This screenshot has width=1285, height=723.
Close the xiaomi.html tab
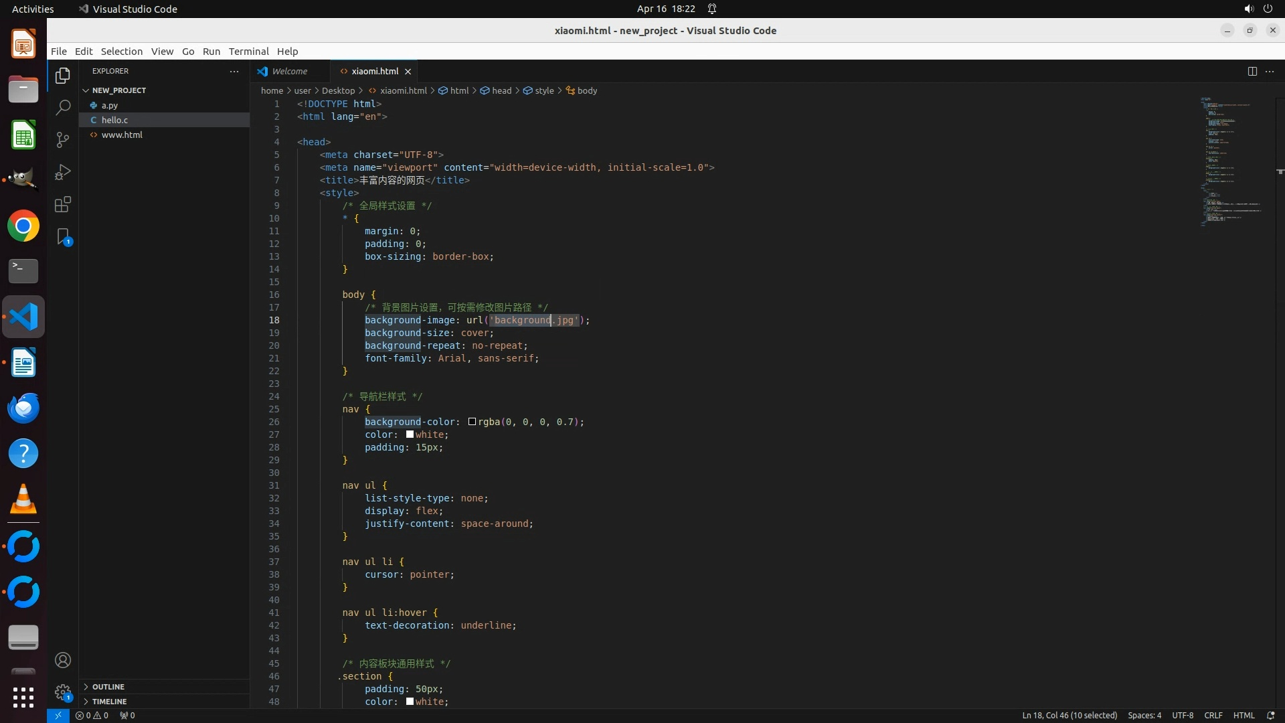click(x=408, y=72)
